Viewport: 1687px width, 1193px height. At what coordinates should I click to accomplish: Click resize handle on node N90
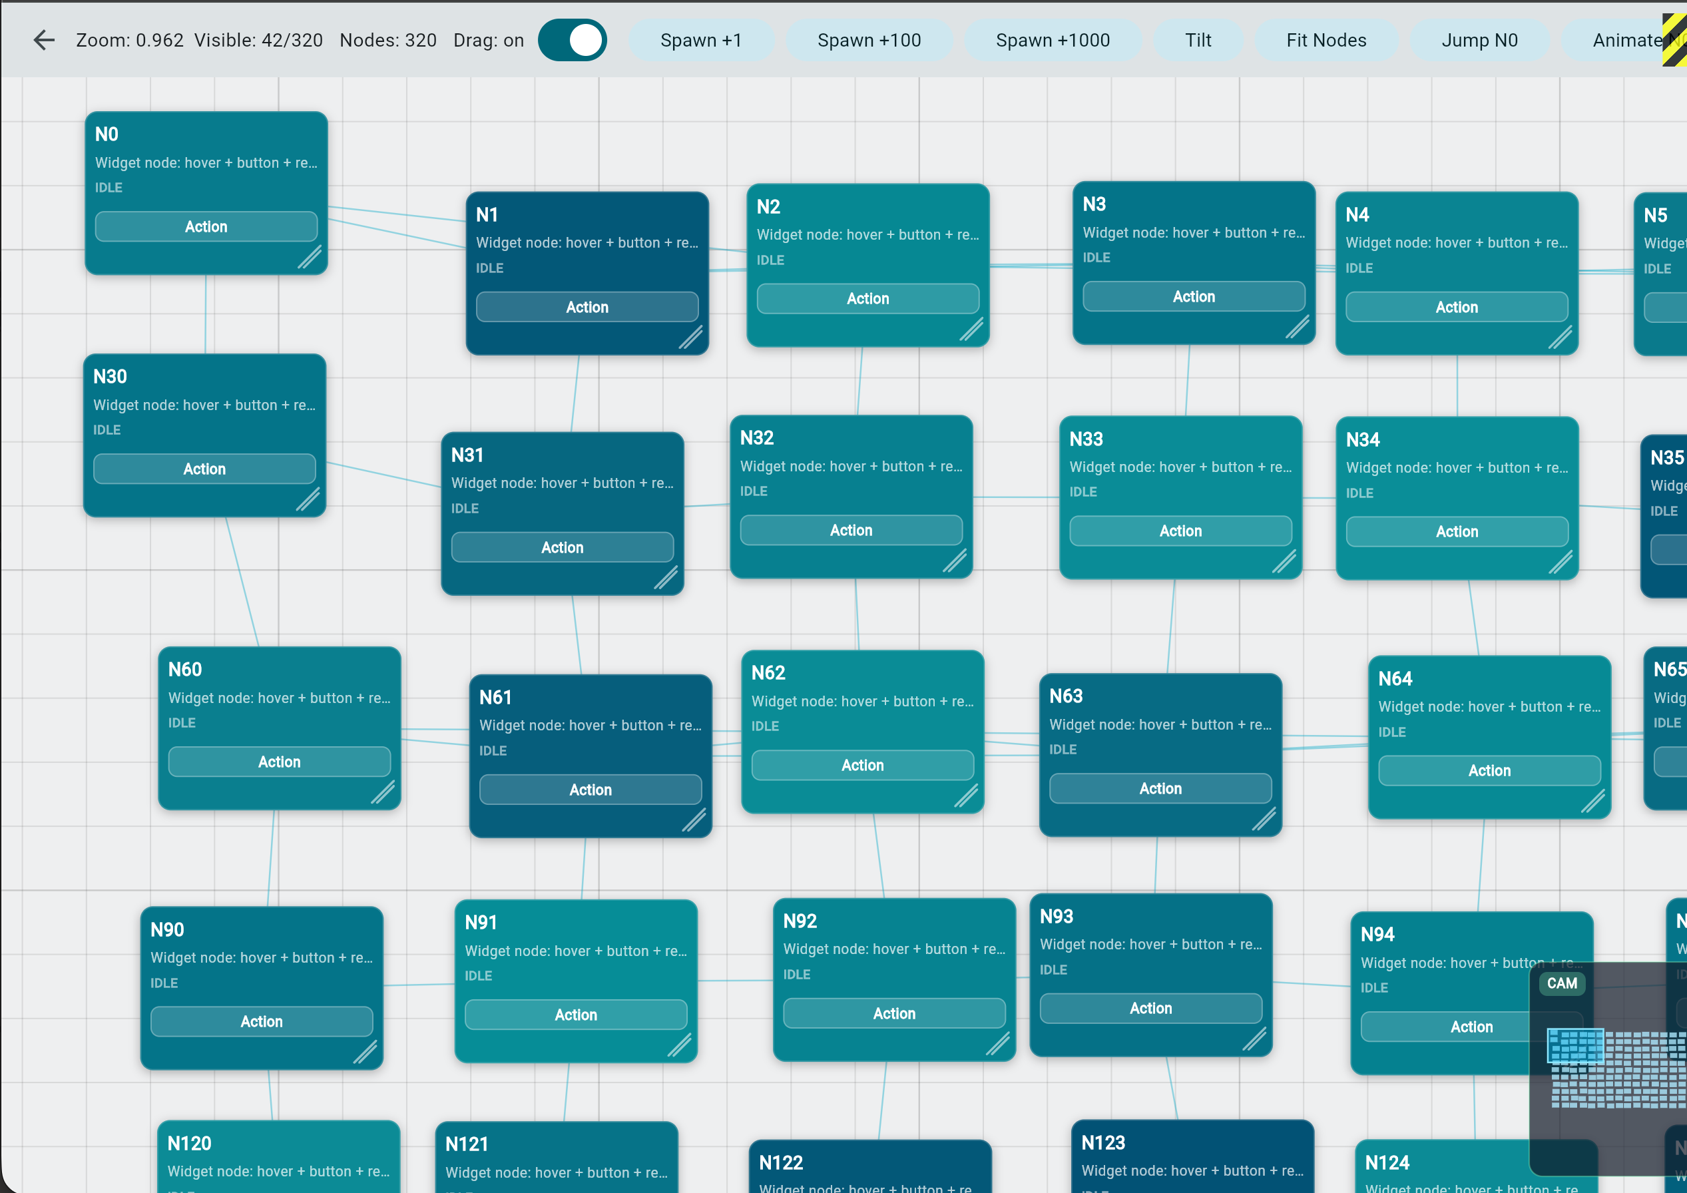[365, 1052]
